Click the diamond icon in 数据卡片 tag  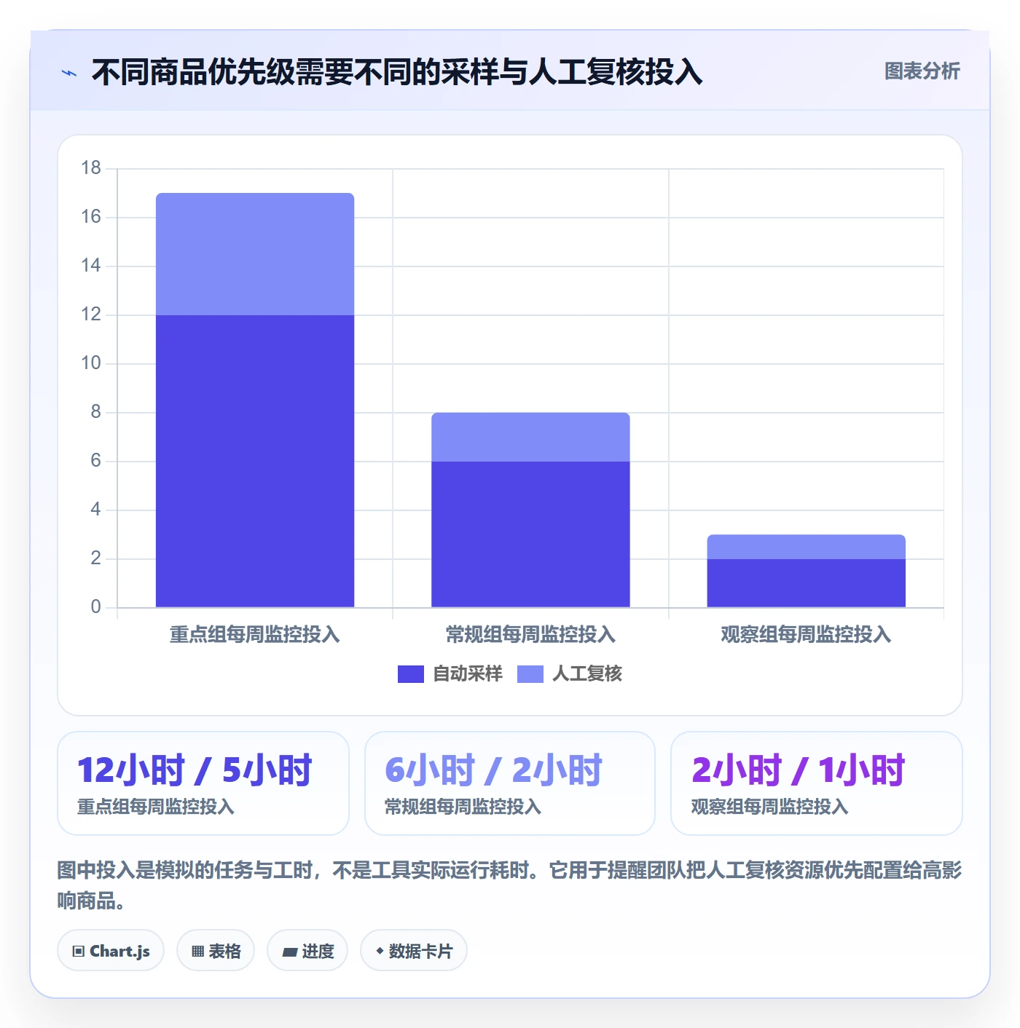(380, 951)
